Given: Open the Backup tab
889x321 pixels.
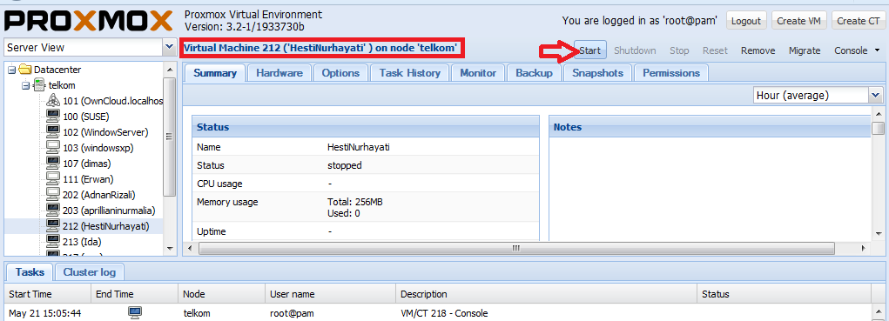Looking at the screenshot, I should pyautogui.click(x=534, y=73).
